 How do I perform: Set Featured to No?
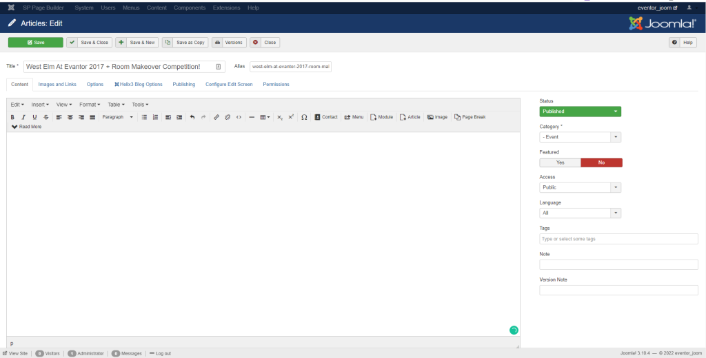[601, 162]
